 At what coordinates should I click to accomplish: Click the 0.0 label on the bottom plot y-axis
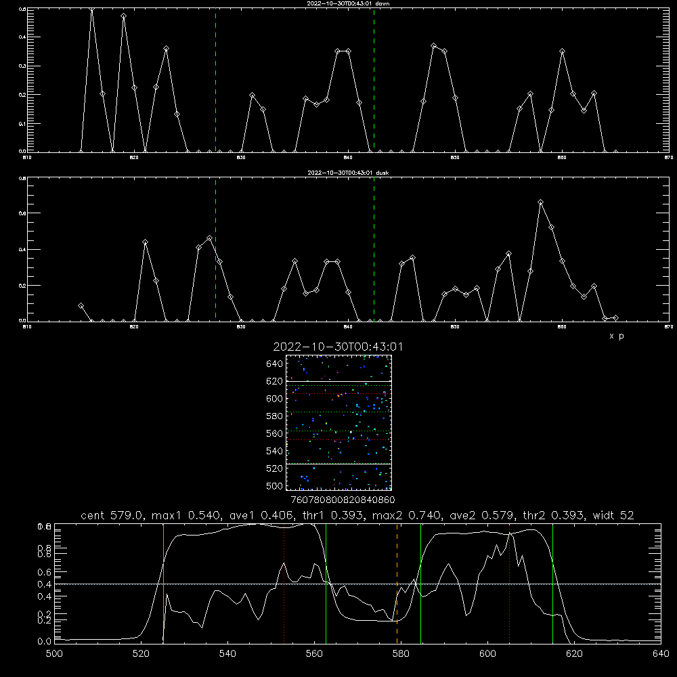point(44,642)
